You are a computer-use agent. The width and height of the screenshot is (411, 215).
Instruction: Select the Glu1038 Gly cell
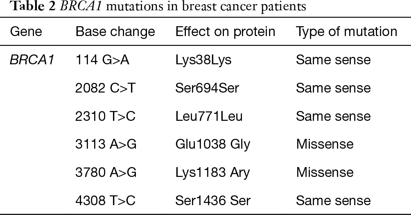(x=213, y=145)
